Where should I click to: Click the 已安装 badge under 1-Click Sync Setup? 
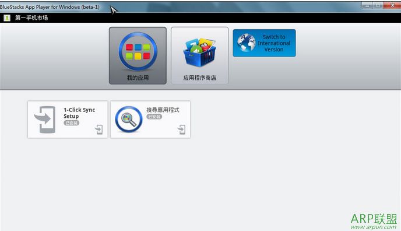click(71, 123)
